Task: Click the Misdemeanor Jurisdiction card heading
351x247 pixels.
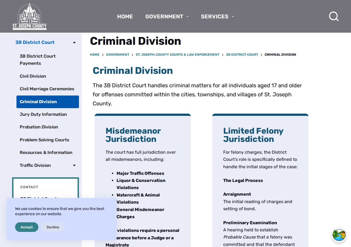Action: coord(133,135)
